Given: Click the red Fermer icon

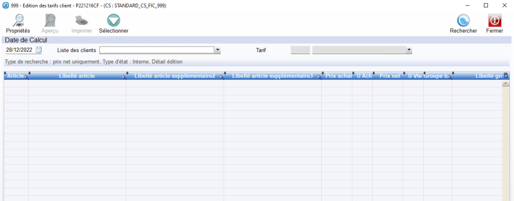Looking at the screenshot, I should [x=494, y=21].
